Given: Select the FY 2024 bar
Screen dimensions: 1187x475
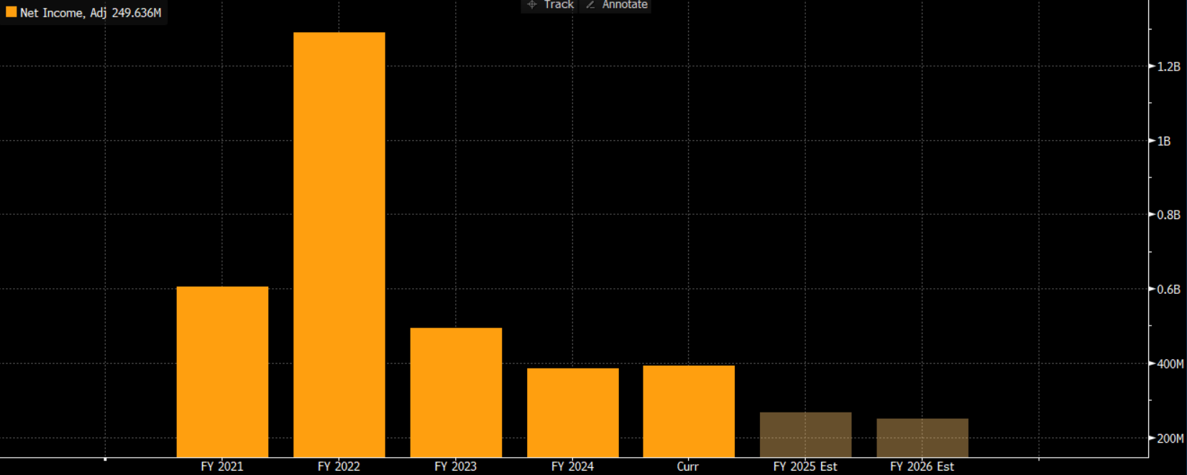Looking at the screenshot, I should pos(572,412).
